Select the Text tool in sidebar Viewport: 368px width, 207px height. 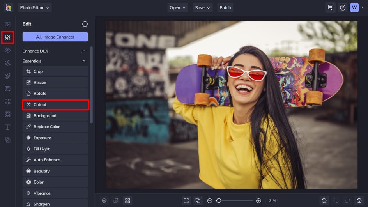point(7,127)
